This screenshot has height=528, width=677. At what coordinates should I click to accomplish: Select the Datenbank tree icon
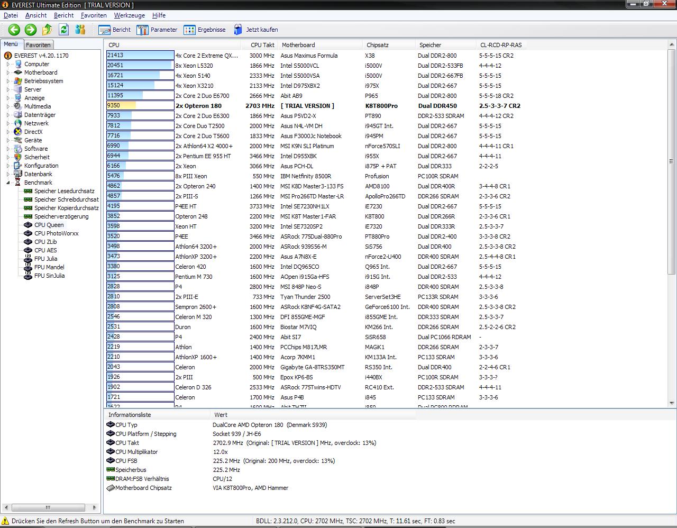[x=19, y=174]
